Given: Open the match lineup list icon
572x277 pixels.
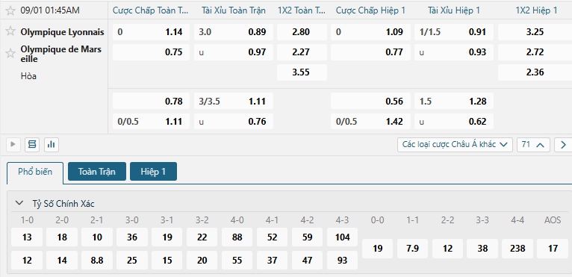Looking at the screenshot, I should pos(32,145).
